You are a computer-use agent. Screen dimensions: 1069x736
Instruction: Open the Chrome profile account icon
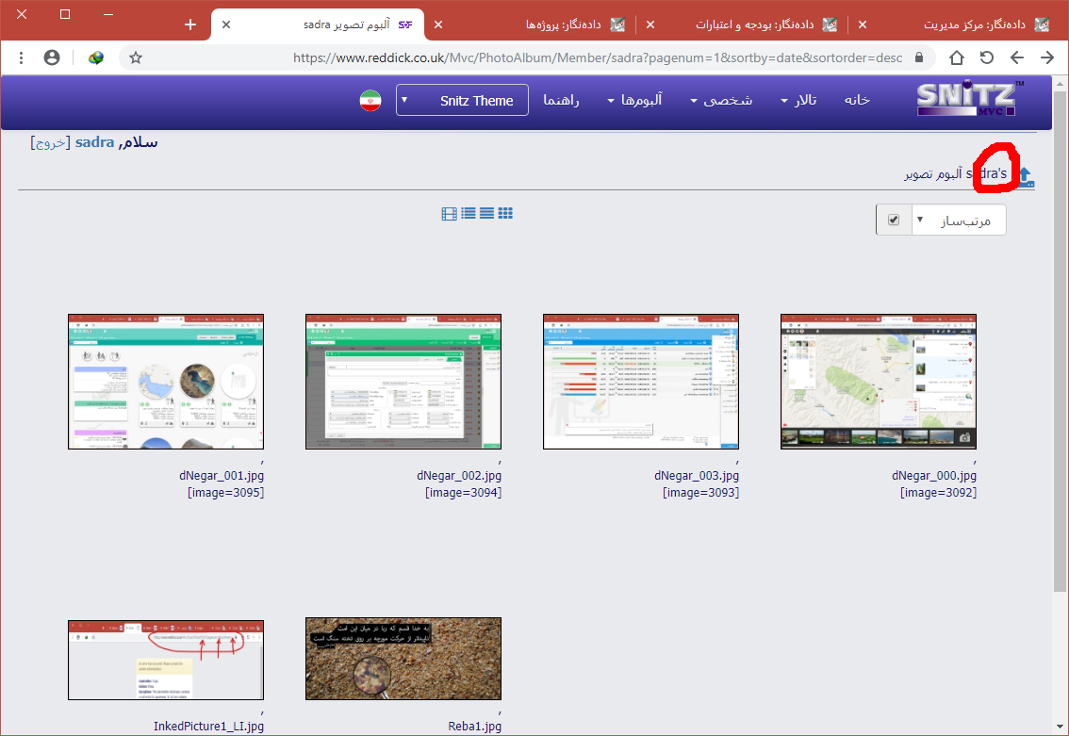pyautogui.click(x=52, y=57)
